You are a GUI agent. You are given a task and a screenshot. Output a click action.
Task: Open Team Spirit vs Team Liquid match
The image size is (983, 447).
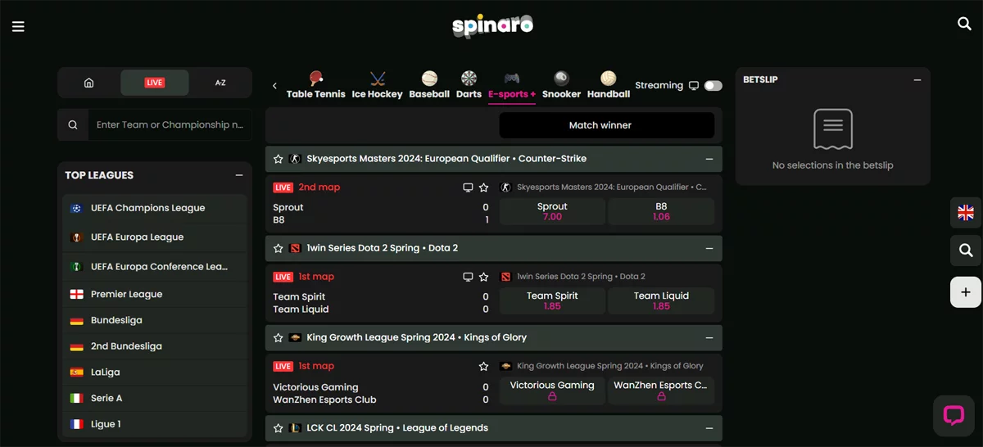point(381,303)
